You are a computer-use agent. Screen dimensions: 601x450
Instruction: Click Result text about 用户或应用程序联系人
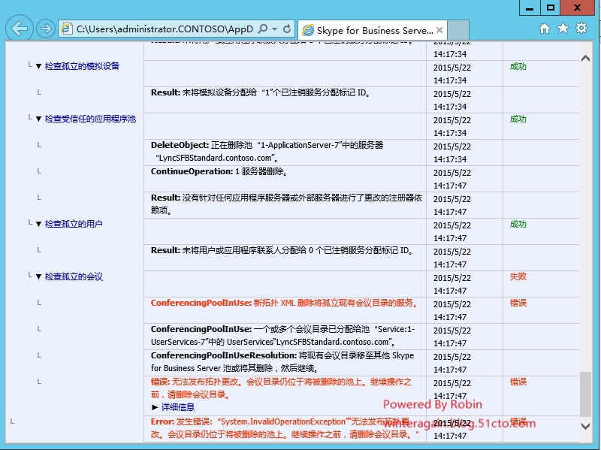click(x=282, y=250)
